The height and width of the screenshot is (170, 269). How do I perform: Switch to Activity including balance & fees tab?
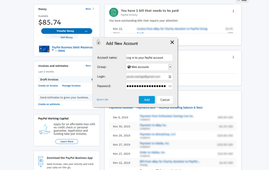181,108
